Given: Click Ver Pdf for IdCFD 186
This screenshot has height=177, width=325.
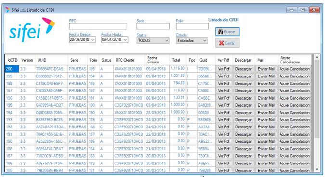Looking at the screenshot, I should tap(223, 163).
